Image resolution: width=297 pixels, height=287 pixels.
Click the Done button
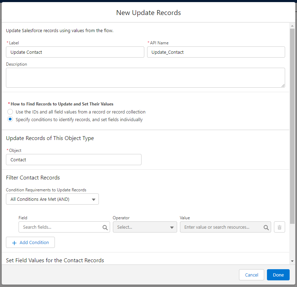tap(278, 275)
